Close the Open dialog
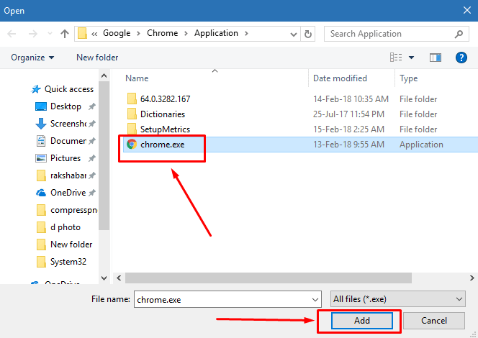 (x=467, y=10)
